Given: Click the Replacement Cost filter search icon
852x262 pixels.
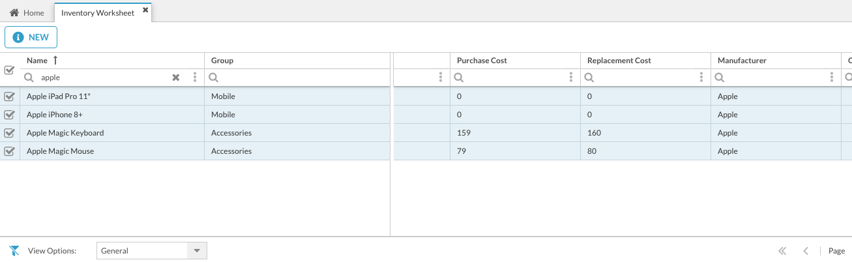Looking at the screenshot, I should click(589, 78).
